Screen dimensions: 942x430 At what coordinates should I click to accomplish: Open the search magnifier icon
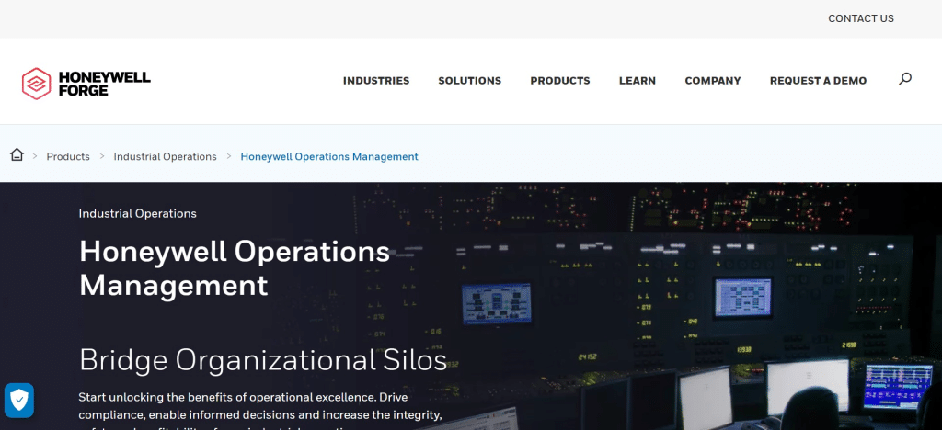905,79
